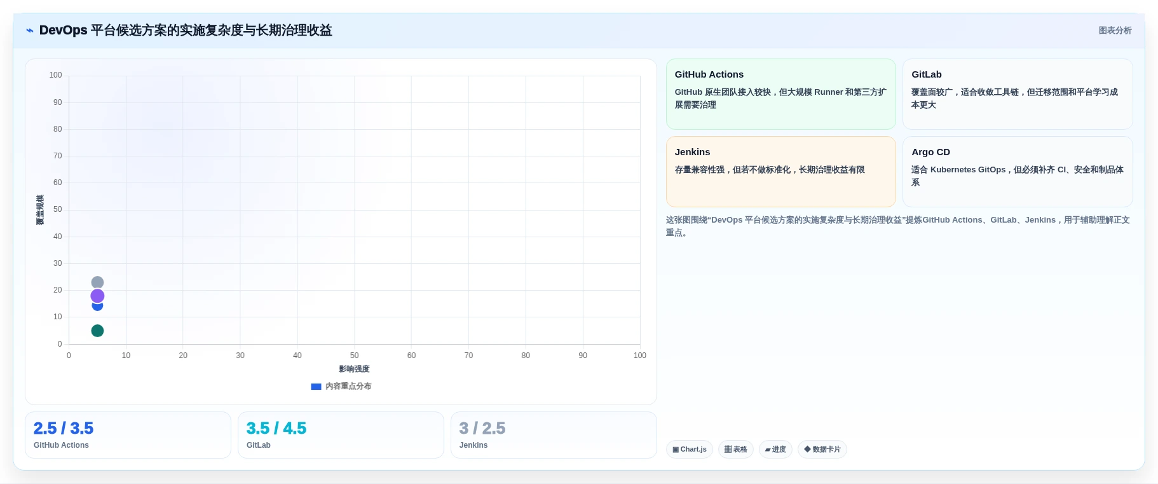Click the GitLab description 覆盖面较广
Image resolution: width=1158 pixels, height=484 pixels.
point(1015,99)
